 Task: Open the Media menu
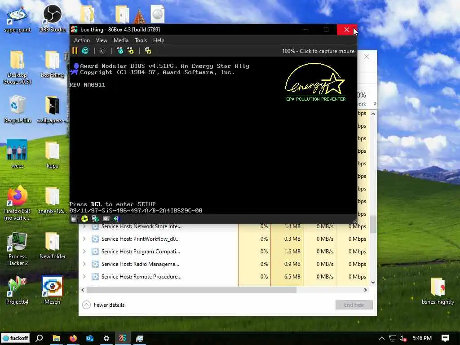(x=121, y=40)
